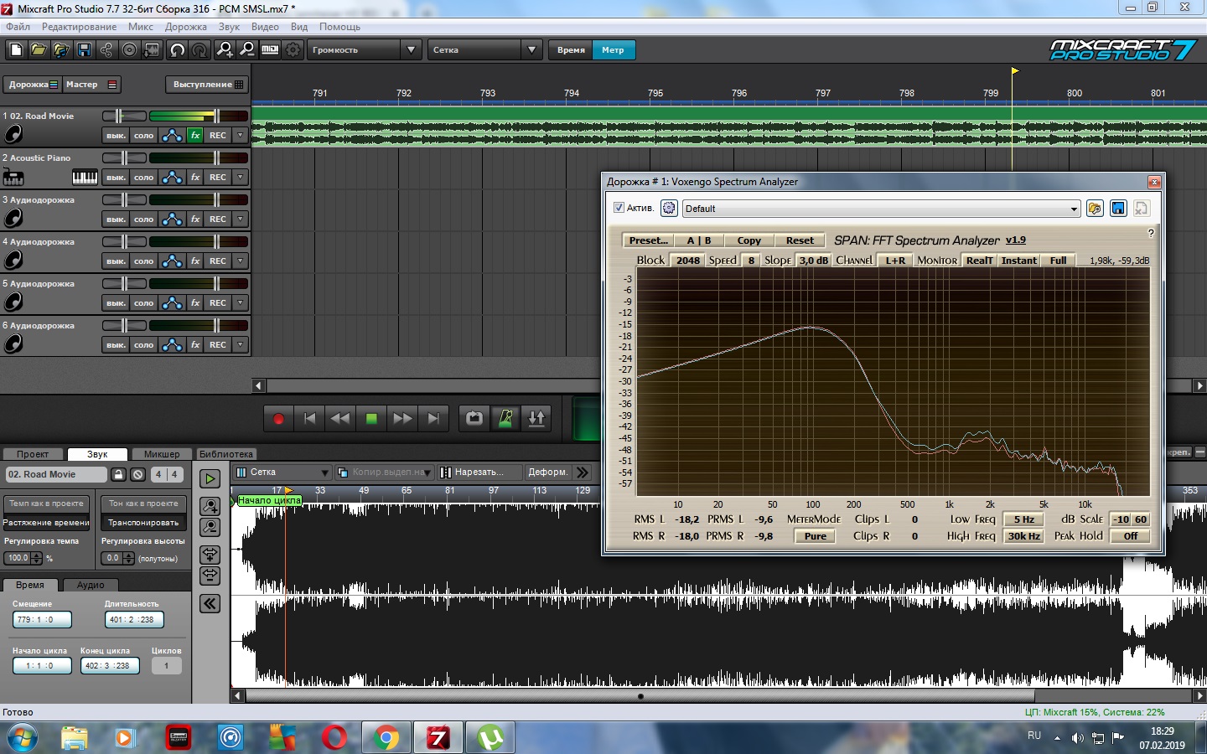Zoom out using main toolbar magnifier minus
This screenshot has width=1207, height=754.
coord(247,50)
